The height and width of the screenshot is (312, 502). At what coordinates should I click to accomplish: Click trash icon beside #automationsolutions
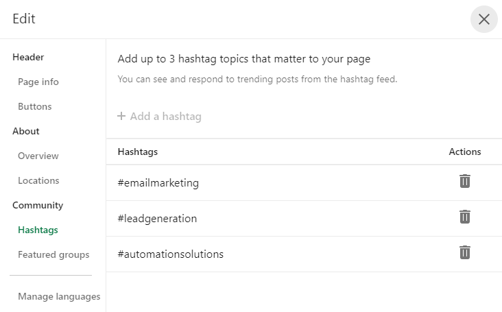(x=464, y=252)
